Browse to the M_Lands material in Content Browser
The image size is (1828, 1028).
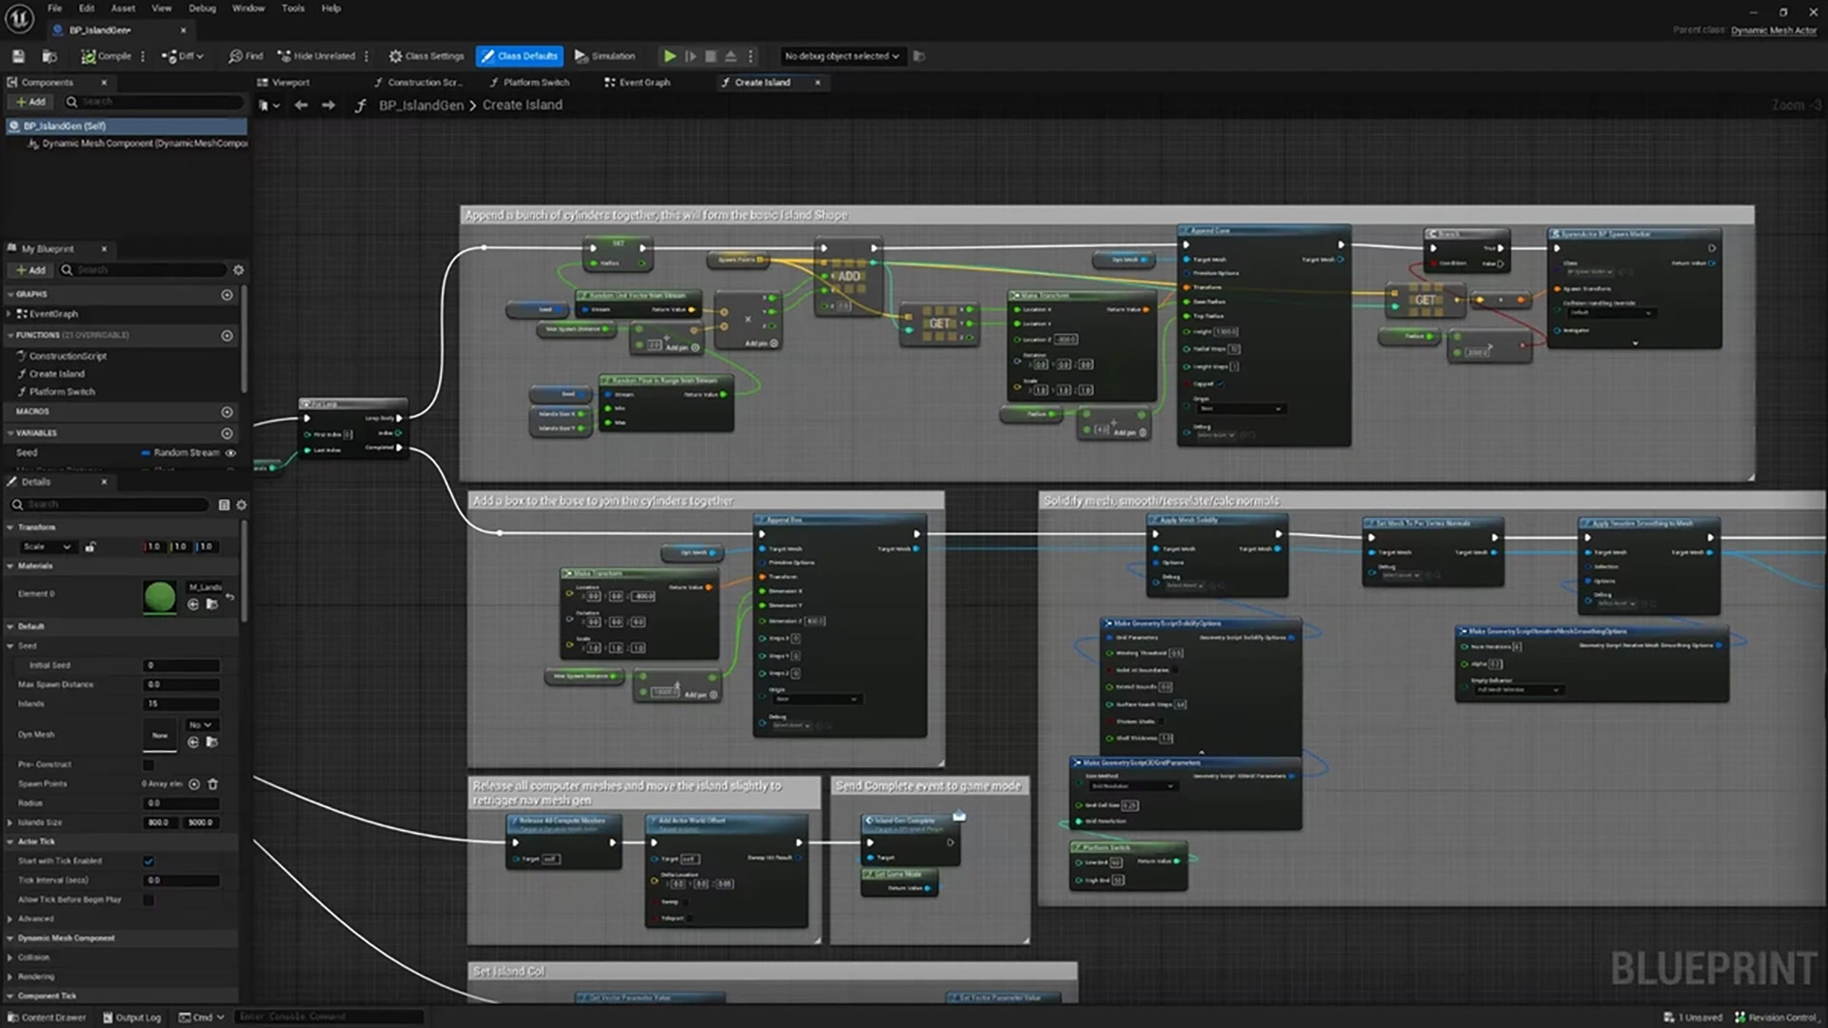[x=212, y=604]
